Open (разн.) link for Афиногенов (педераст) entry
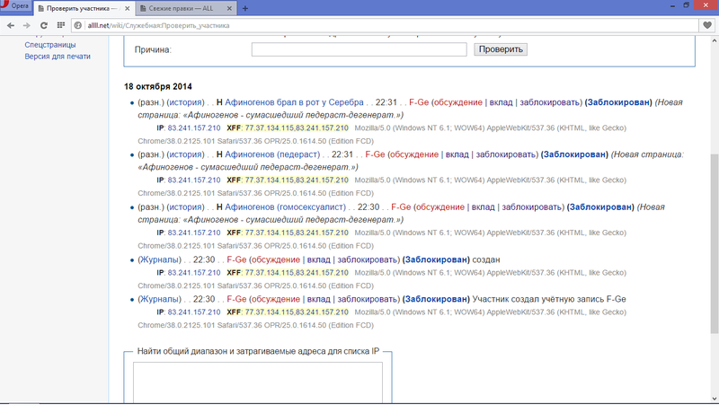 pyautogui.click(x=151, y=154)
